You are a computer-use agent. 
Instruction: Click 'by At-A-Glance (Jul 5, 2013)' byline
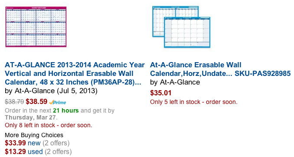(x=51, y=91)
